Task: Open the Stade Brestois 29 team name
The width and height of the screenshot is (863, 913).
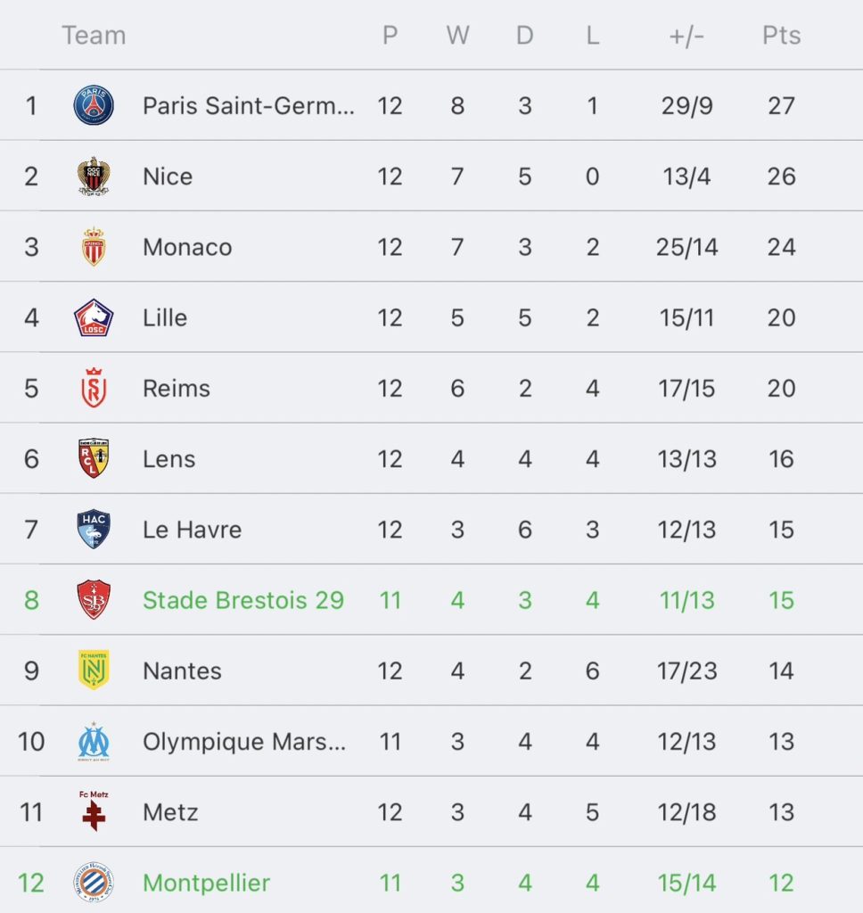Action: coord(243,600)
